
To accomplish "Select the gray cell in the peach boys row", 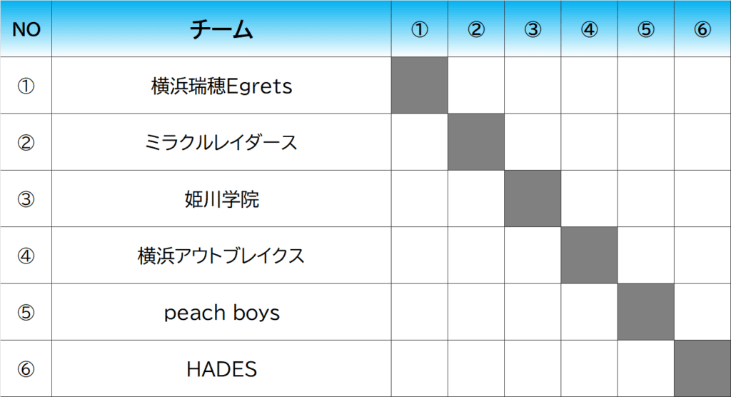I will point(645,312).
